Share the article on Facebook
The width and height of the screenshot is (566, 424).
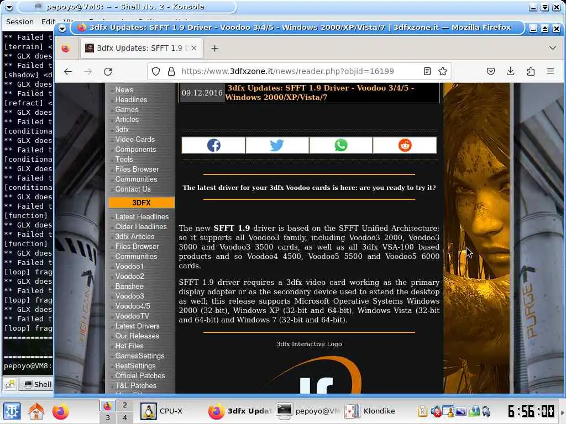(214, 145)
